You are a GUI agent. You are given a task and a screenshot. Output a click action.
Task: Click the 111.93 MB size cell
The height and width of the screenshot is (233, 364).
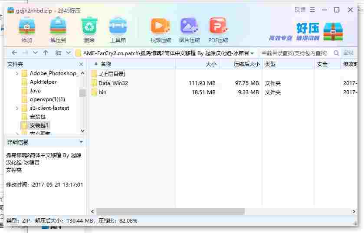pyautogui.click(x=202, y=83)
